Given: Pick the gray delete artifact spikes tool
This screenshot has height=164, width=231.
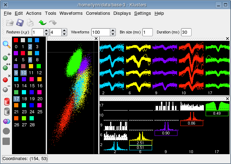Looking at the screenshot, I should (6, 89).
